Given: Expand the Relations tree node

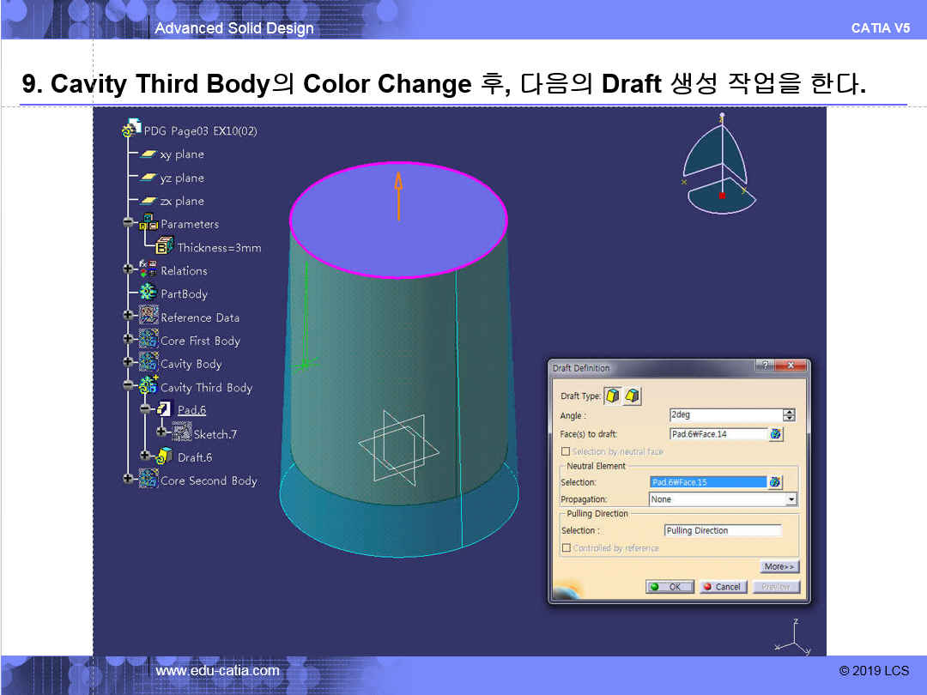Looking at the screenshot, I should click(128, 270).
